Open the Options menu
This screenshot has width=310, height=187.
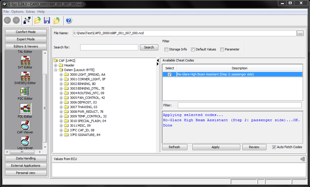click(17, 12)
